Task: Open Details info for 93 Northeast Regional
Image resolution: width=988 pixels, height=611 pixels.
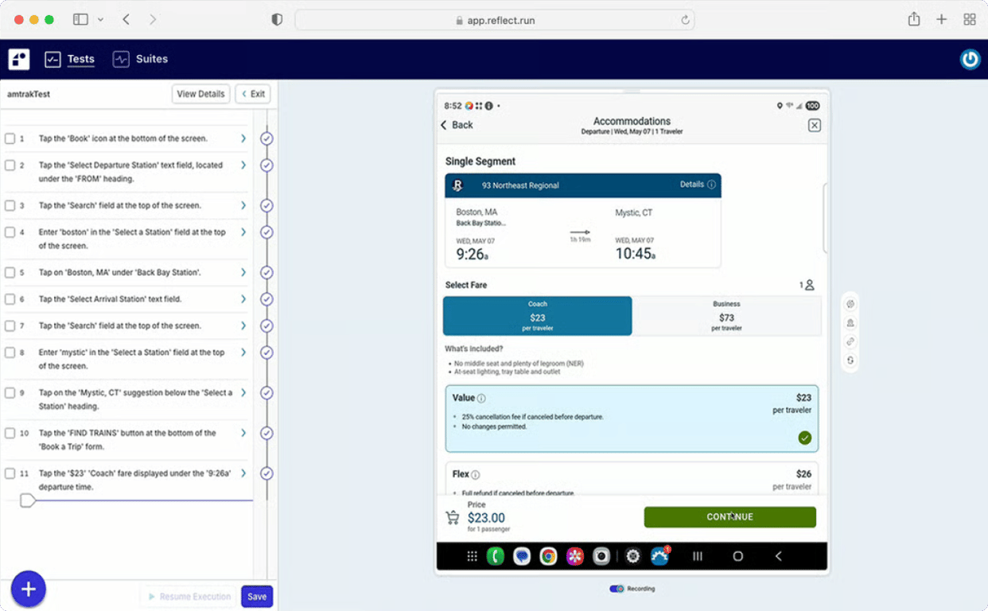Action: 698,185
